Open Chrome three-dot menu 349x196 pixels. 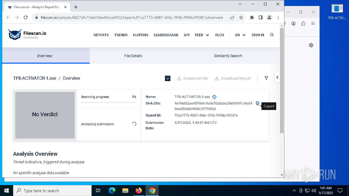pos(278,17)
